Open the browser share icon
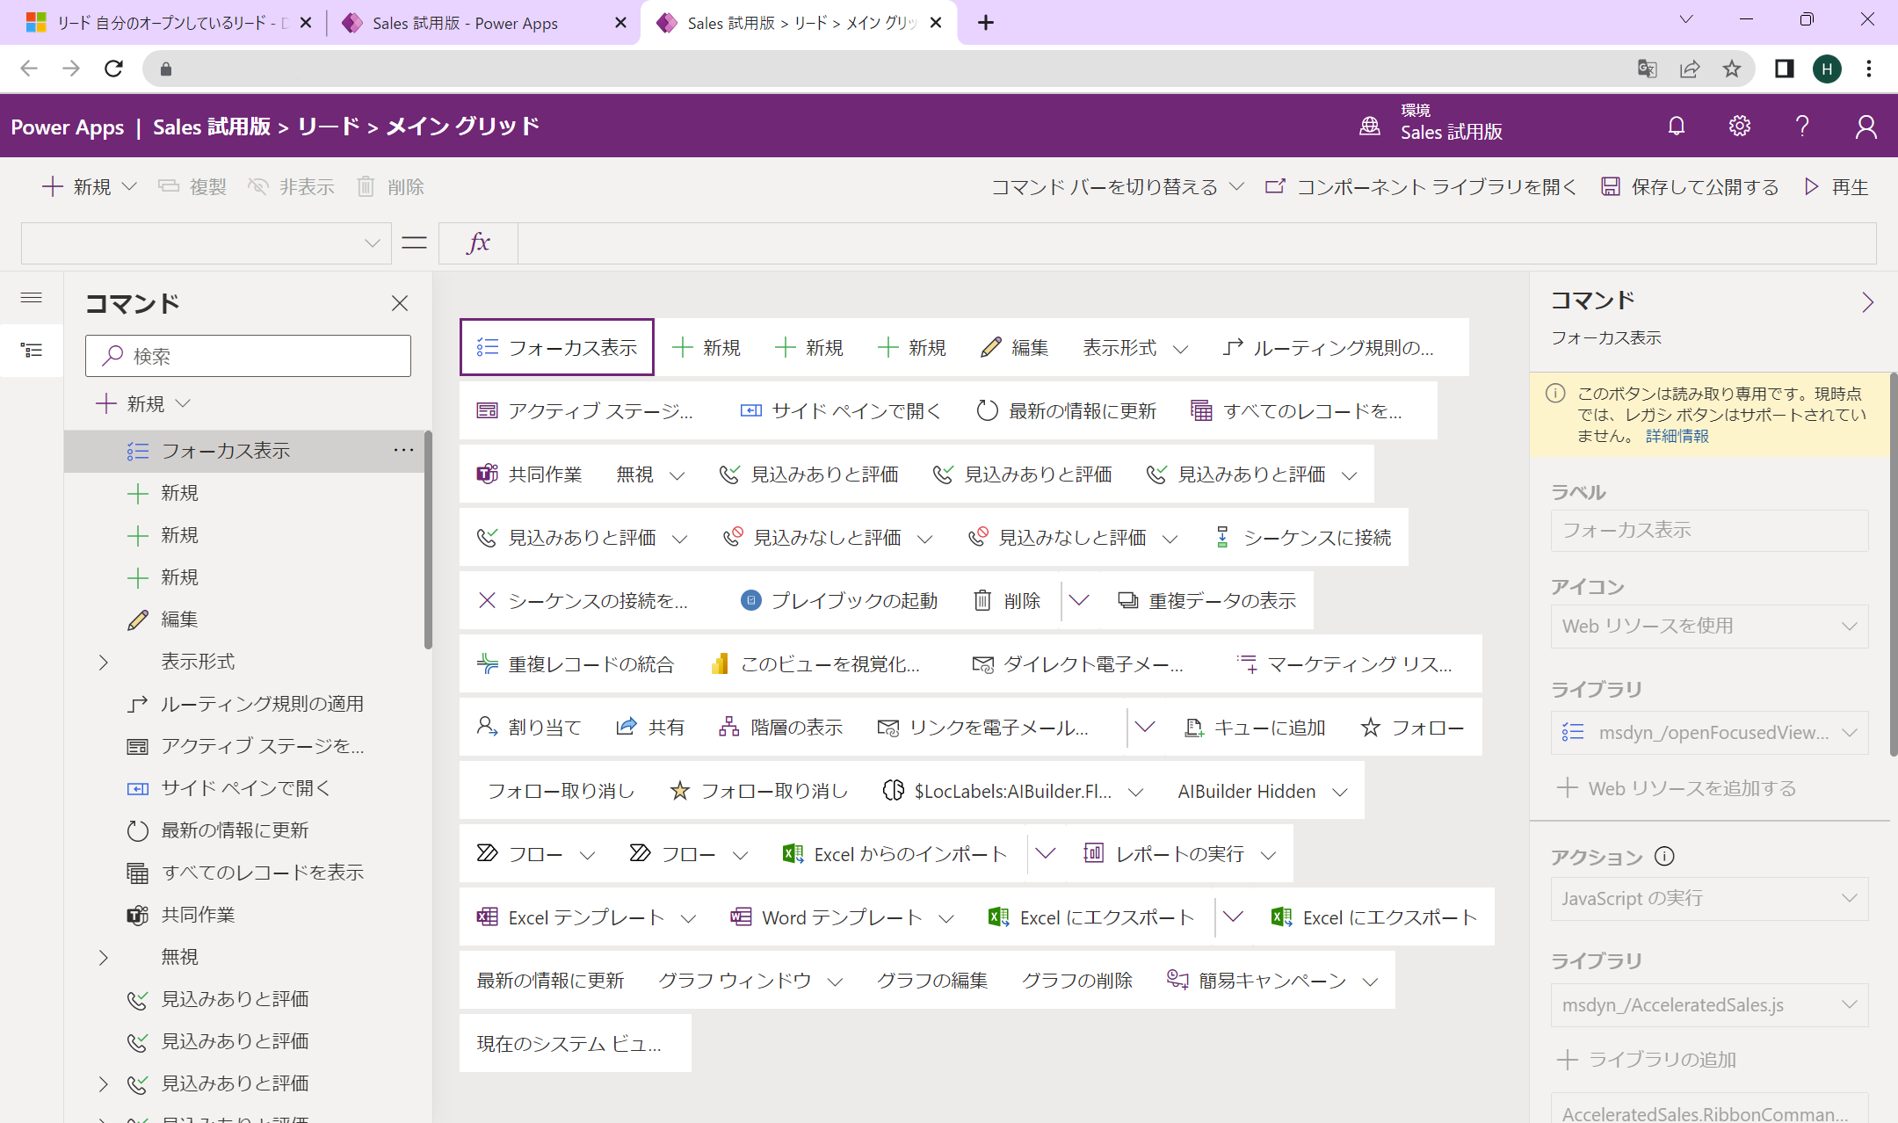The height and width of the screenshot is (1123, 1898). click(1690, 69)
